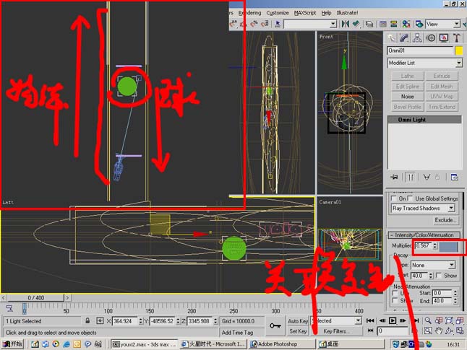Open the Decay Type None dropdown
Viewport: 467px width, 350px height.
pyautogui.click(x=433, y=266)
